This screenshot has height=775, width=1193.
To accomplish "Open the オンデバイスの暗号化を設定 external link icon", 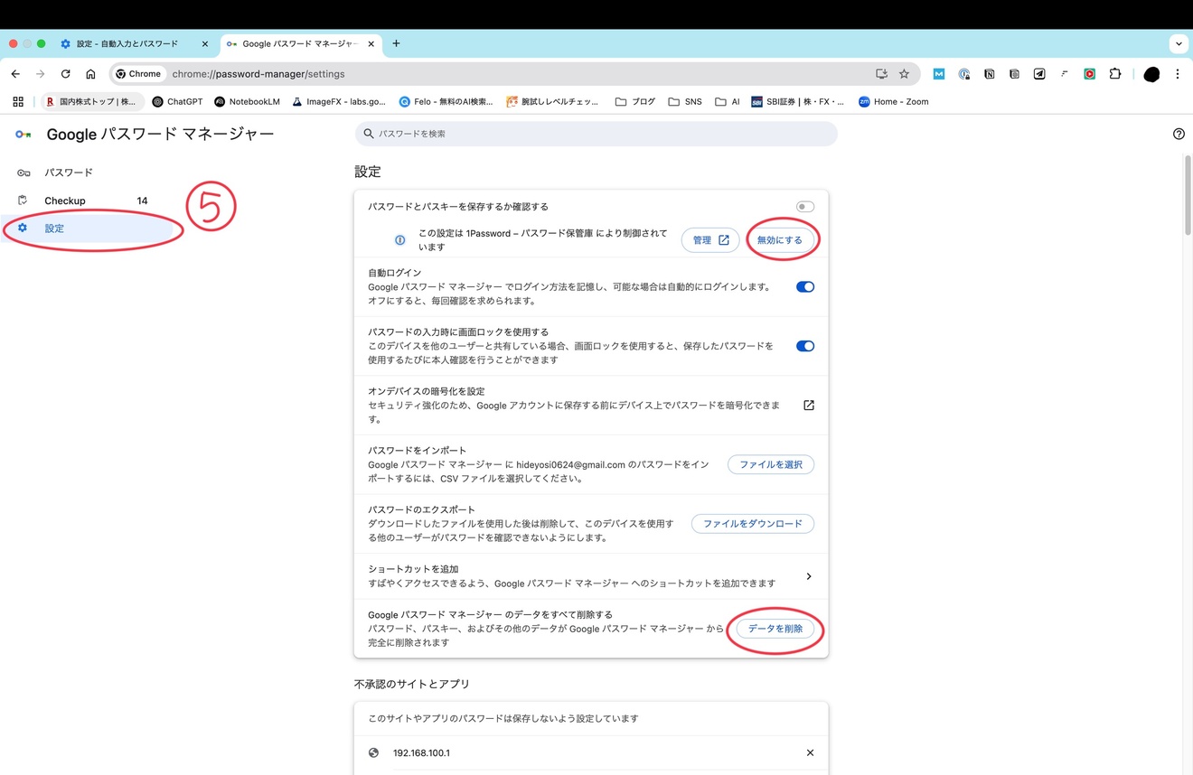I will (809, 406).
